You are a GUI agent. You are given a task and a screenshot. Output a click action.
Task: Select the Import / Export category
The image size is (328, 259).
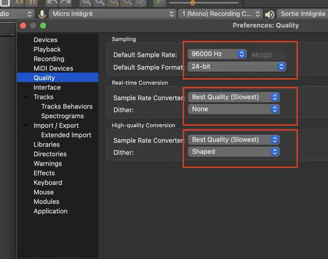pyautogui.click(x=56, y=126)
